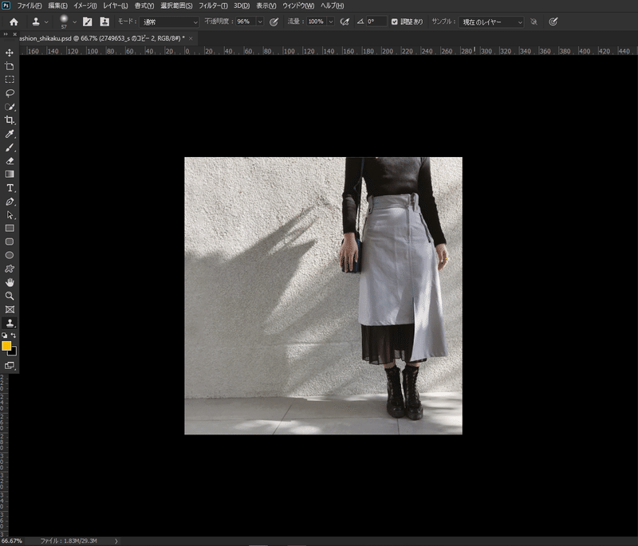
Task: Select the Rounded Rectangle shape tool
Action: coord(10,242)
